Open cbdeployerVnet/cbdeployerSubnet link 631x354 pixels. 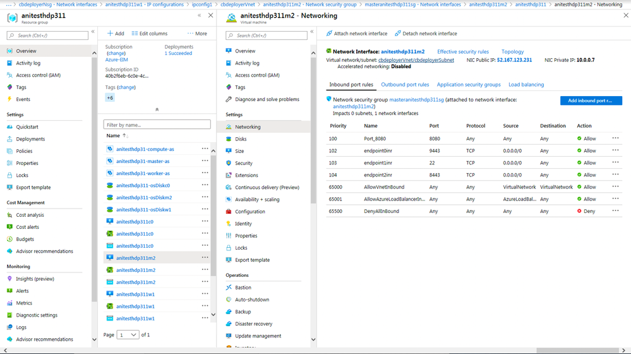point(416,60)
